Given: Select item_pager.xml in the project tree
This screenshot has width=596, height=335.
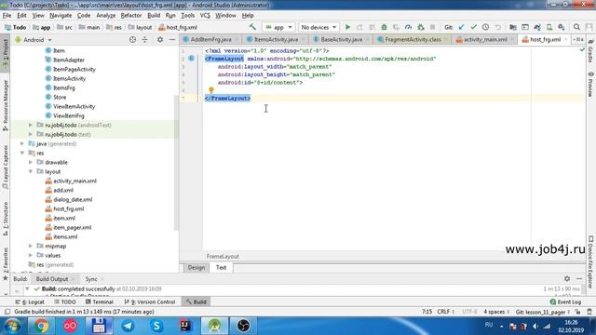Looking at the screenshot, I should pos(73,227).
